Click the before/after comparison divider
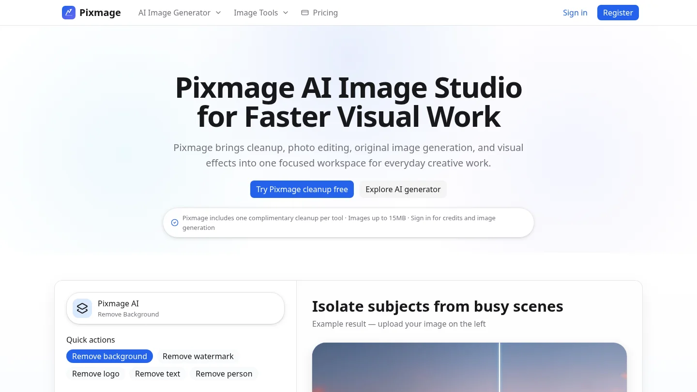 500,367
